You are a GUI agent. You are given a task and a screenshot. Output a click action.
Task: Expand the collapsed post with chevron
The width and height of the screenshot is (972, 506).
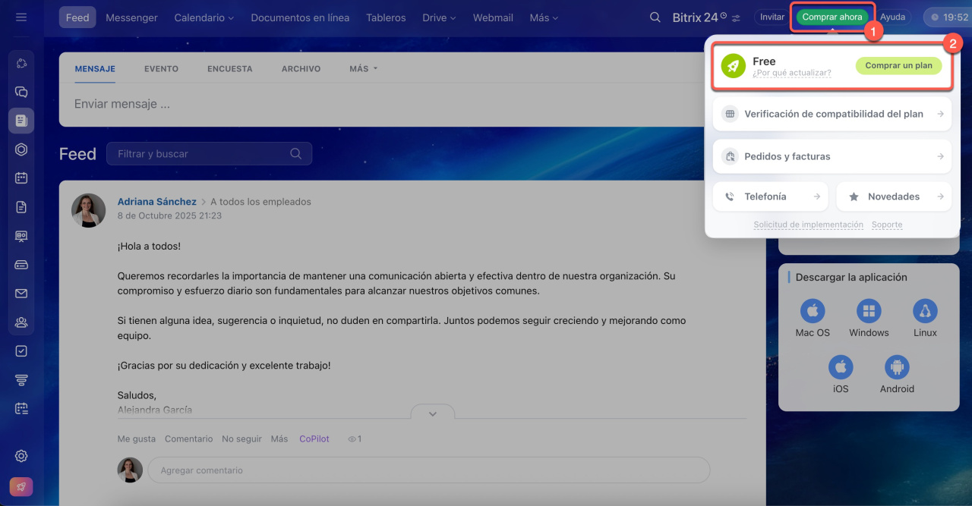pos(433,413)
